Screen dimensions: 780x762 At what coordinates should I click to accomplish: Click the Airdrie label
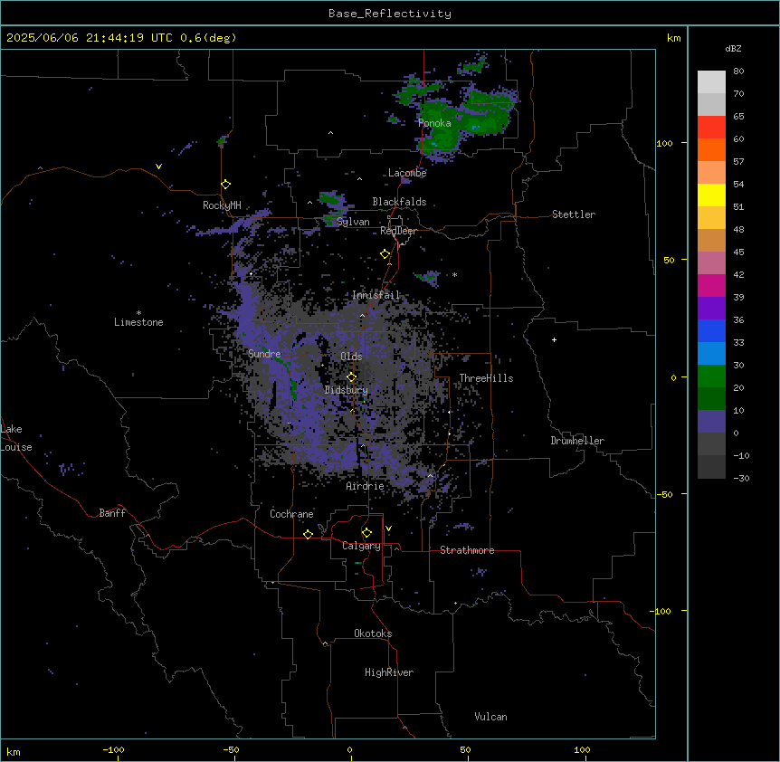tap(366, 486)
